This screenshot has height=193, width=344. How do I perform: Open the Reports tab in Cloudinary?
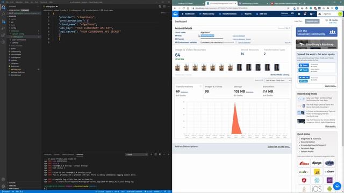[x=246, y=14]
